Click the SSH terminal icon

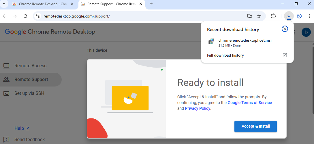click(6, 93)
